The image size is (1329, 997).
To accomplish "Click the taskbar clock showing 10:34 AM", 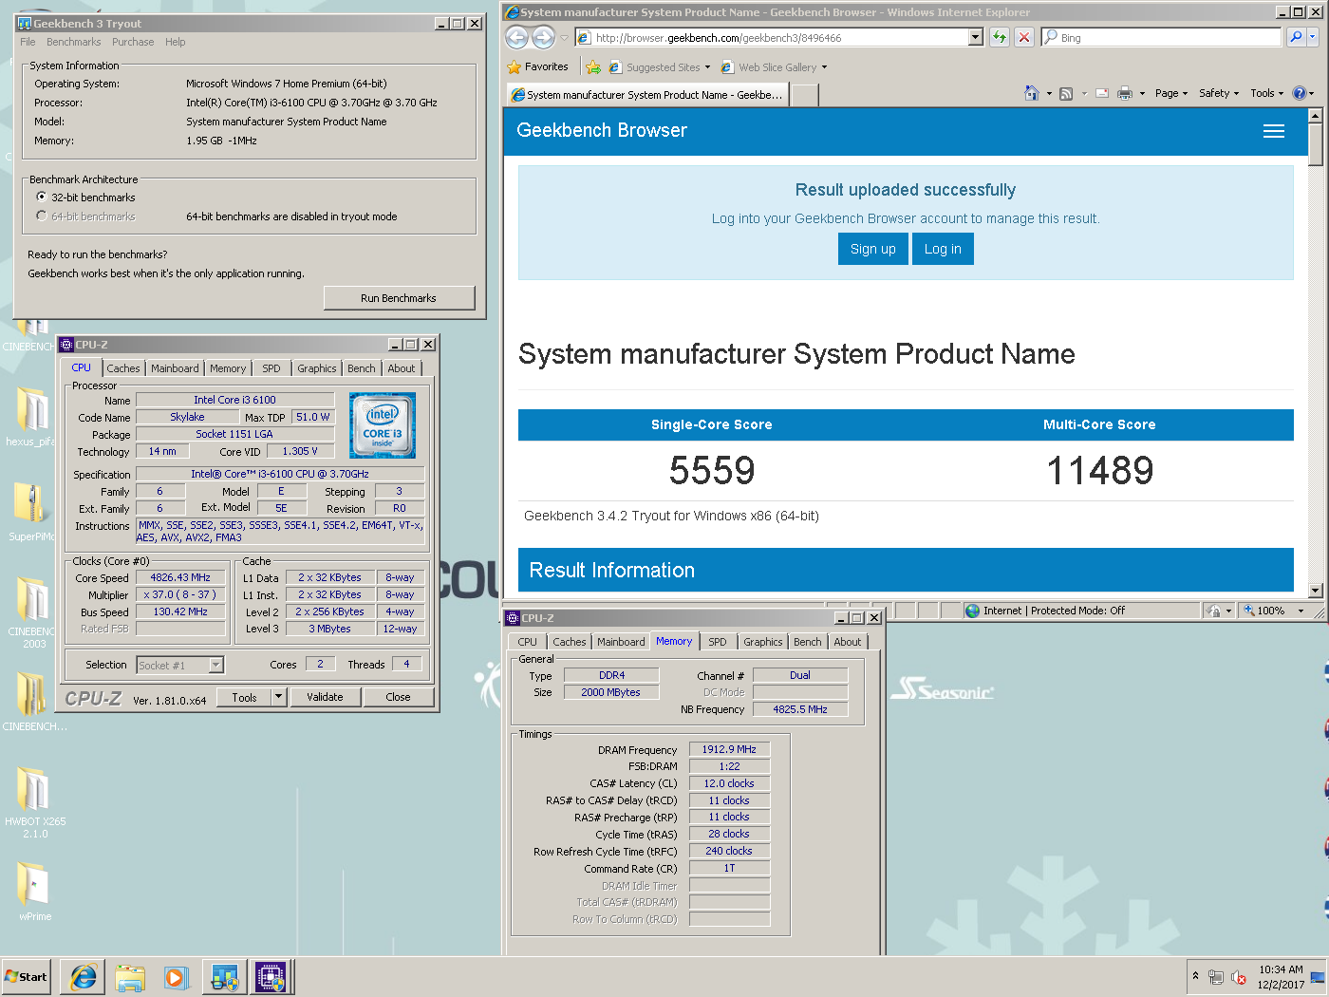I will tap(1281, 977).
